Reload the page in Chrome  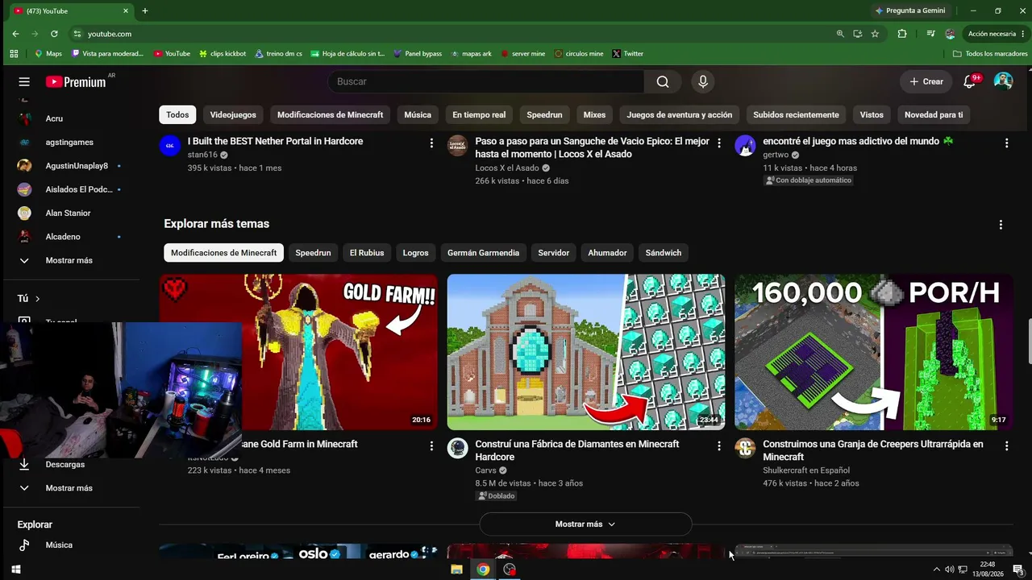coord(54,34)
